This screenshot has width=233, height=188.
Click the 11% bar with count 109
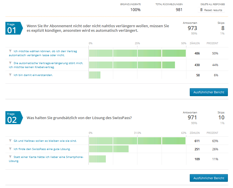coord(97,159)
